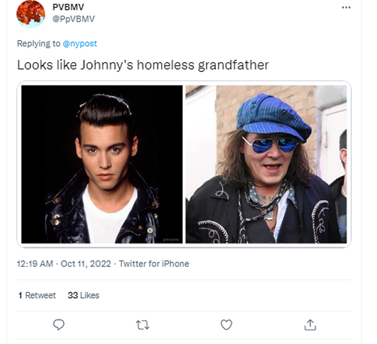Open the @PpVBMV handle
The image size is (377, 344).
(74, 19)
